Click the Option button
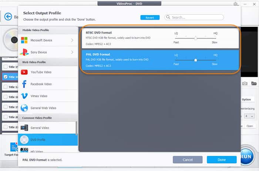Screen dimensions: 259x171 pyautogui.click(x=246, y=99)
